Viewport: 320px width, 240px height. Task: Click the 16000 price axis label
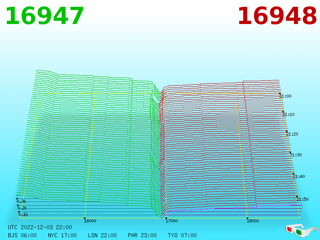click(x=90, y=221)
